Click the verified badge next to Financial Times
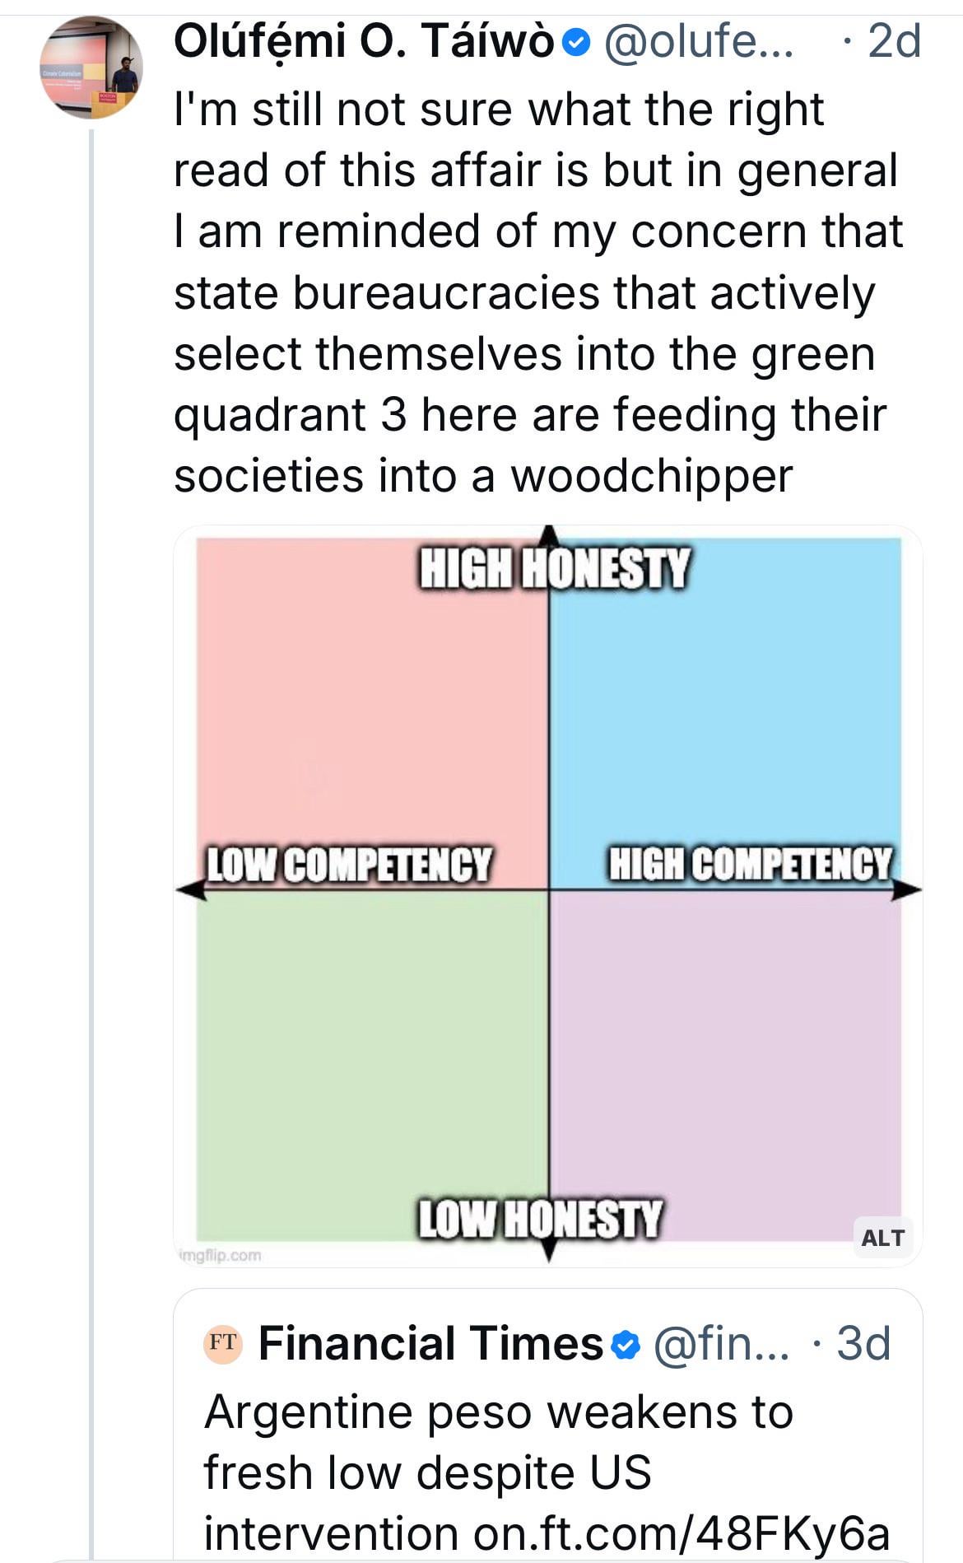Image resolution: width=963 pixels, height=1563 pixels. pos(627,1346)
